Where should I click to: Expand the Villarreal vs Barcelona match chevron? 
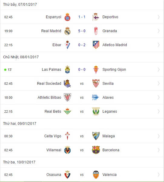click(x=159, y=150)
